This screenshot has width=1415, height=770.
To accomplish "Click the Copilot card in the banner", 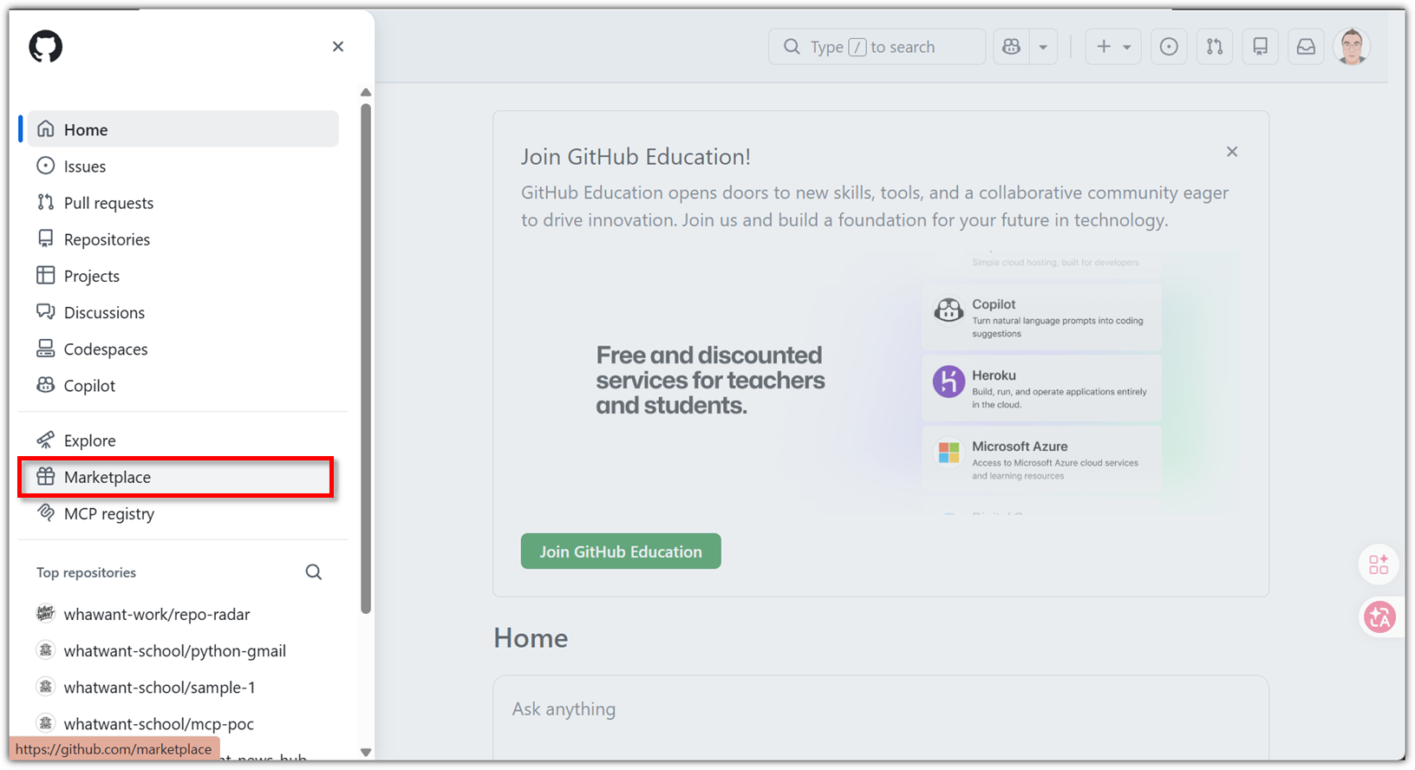I will 1041,317.
